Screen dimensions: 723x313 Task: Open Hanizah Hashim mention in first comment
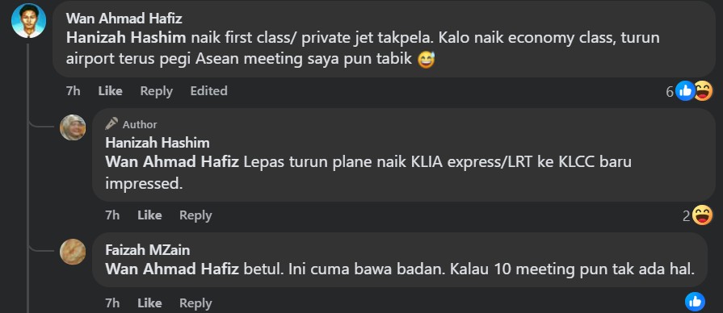coord(126,38)
